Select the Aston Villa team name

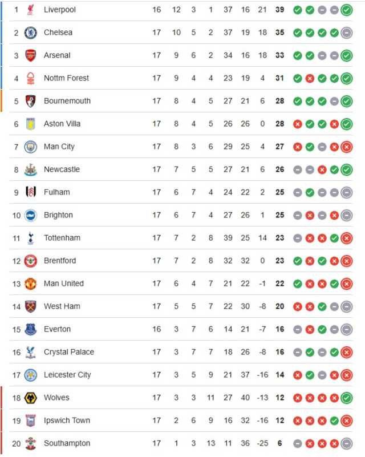[x=62, y=124]
